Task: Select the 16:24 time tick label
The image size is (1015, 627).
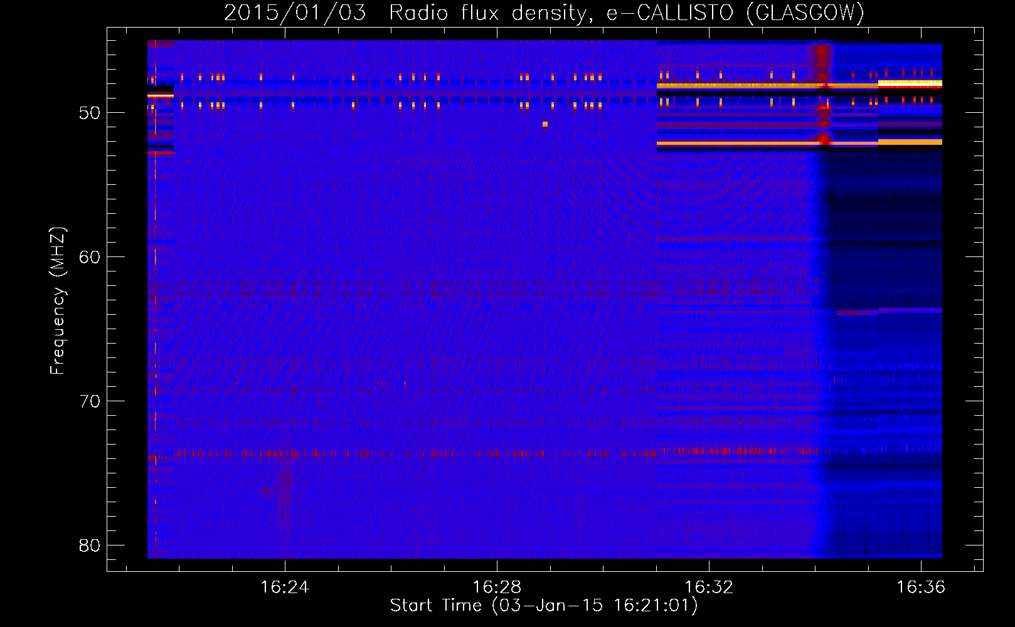Action: [x=285, y=587]
